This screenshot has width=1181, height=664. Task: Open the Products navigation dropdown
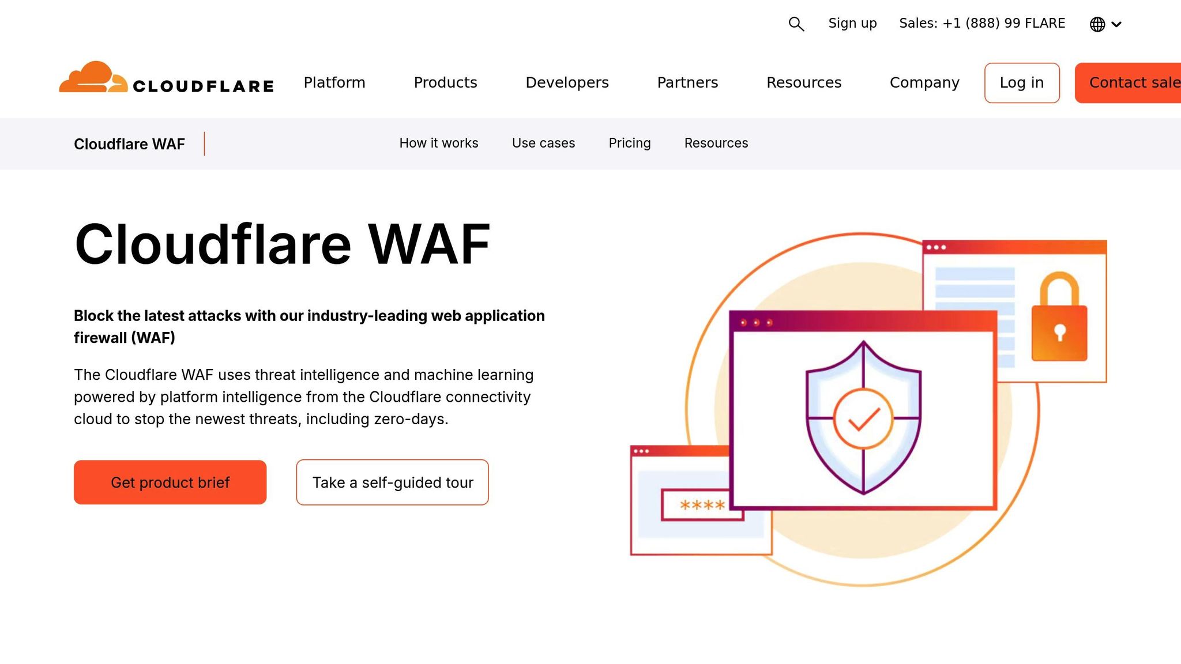pos(445,82)
